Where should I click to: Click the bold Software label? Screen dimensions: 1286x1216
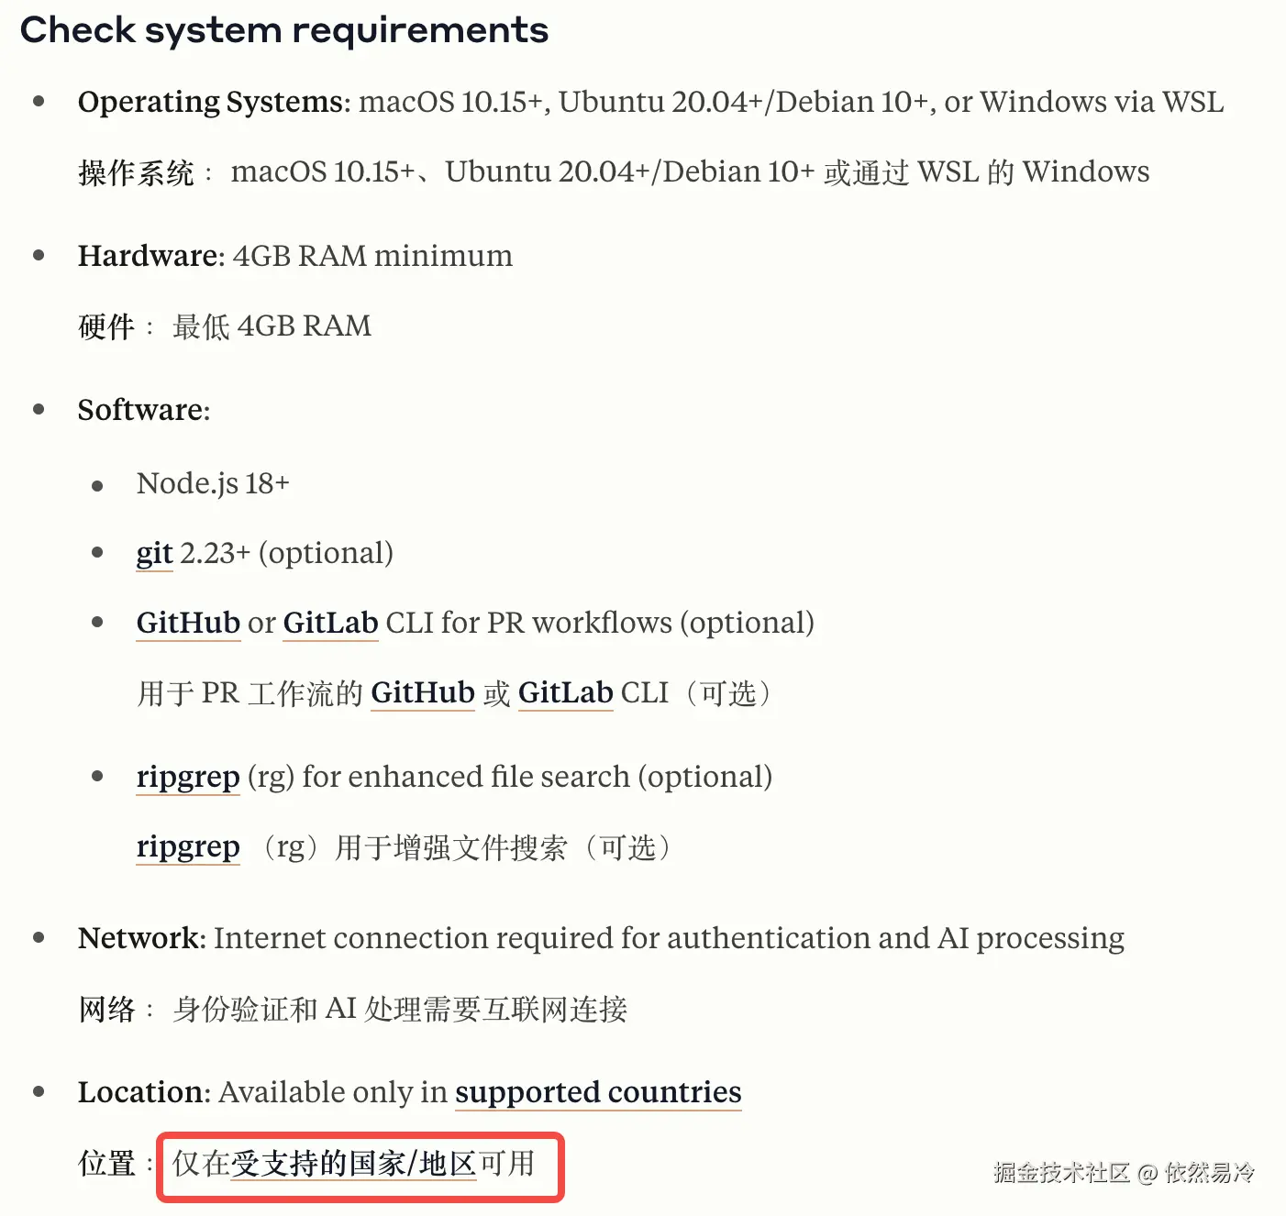coord(144,410)
